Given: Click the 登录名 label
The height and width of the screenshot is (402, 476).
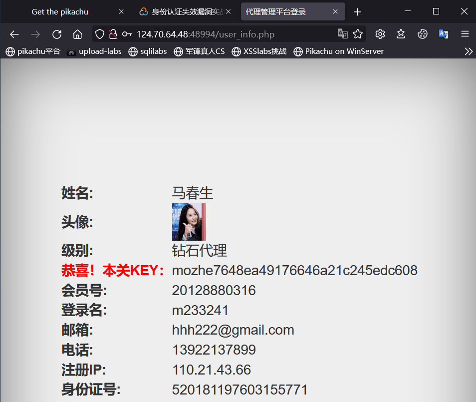Looking at the screenshot, I should click(84, 310).
